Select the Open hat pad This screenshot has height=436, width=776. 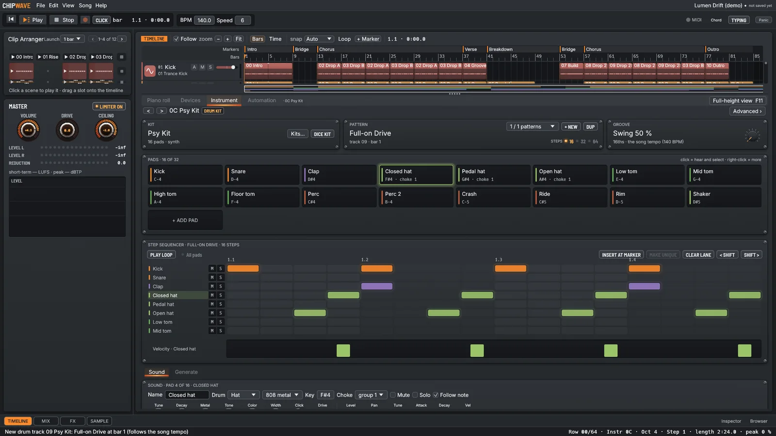pyautogui.click(x=570, y=175)
